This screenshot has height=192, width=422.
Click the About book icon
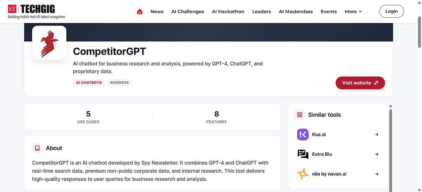click(x=38, y=148)
